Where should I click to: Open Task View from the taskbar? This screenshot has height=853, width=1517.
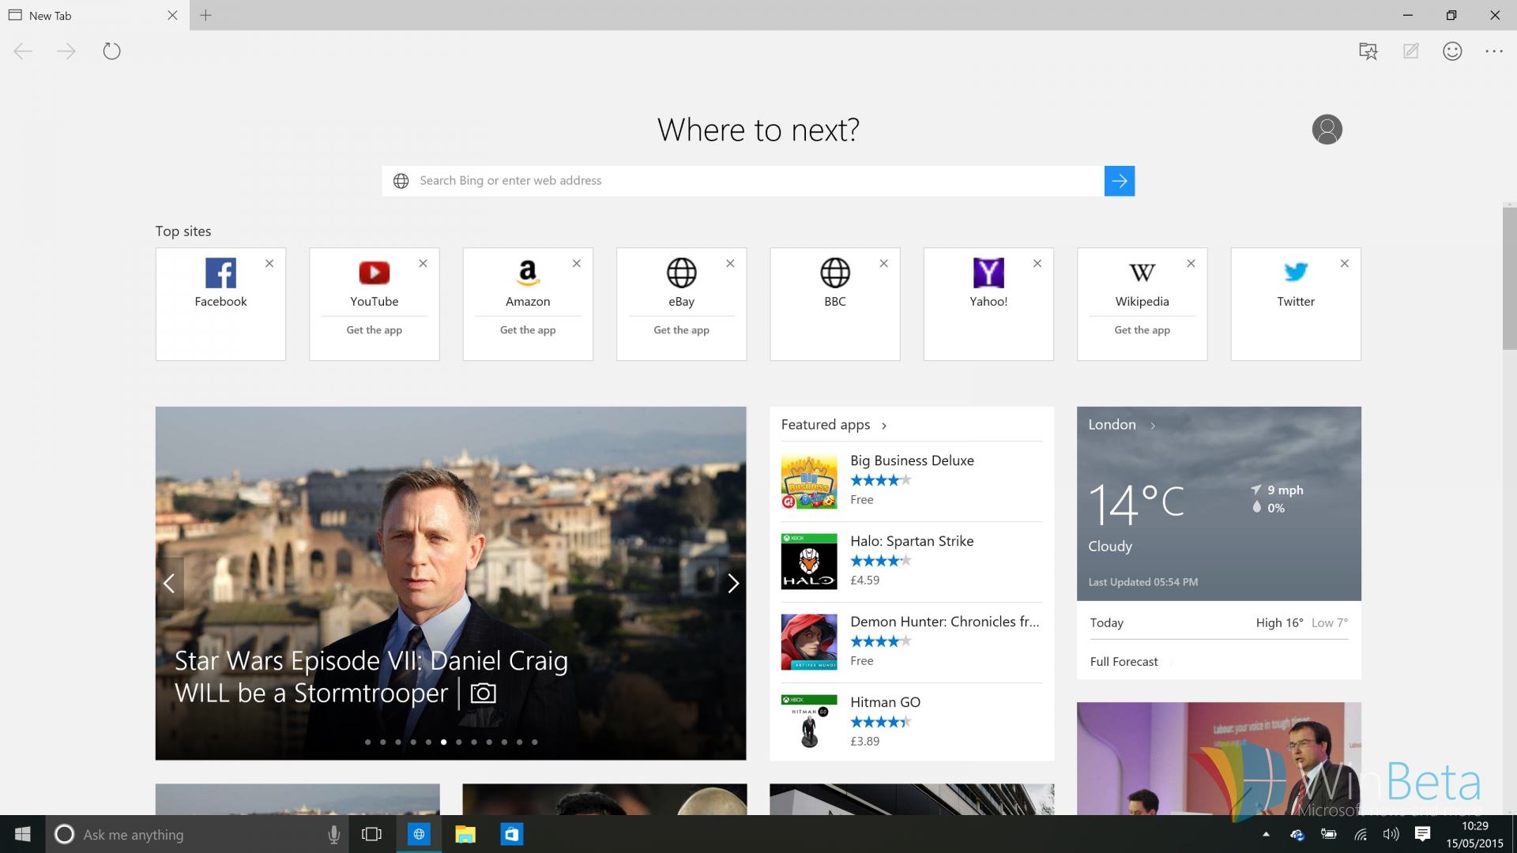(371, 834)
